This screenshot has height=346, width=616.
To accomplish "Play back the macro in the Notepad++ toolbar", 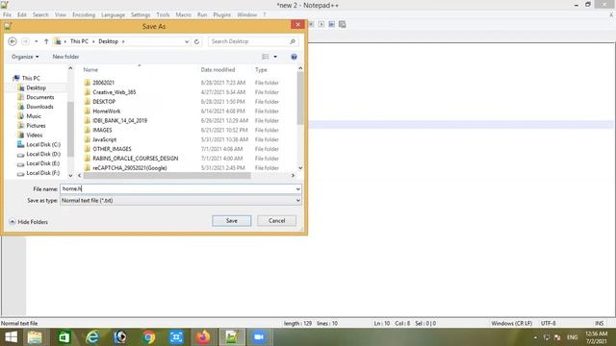I will 321,24.
